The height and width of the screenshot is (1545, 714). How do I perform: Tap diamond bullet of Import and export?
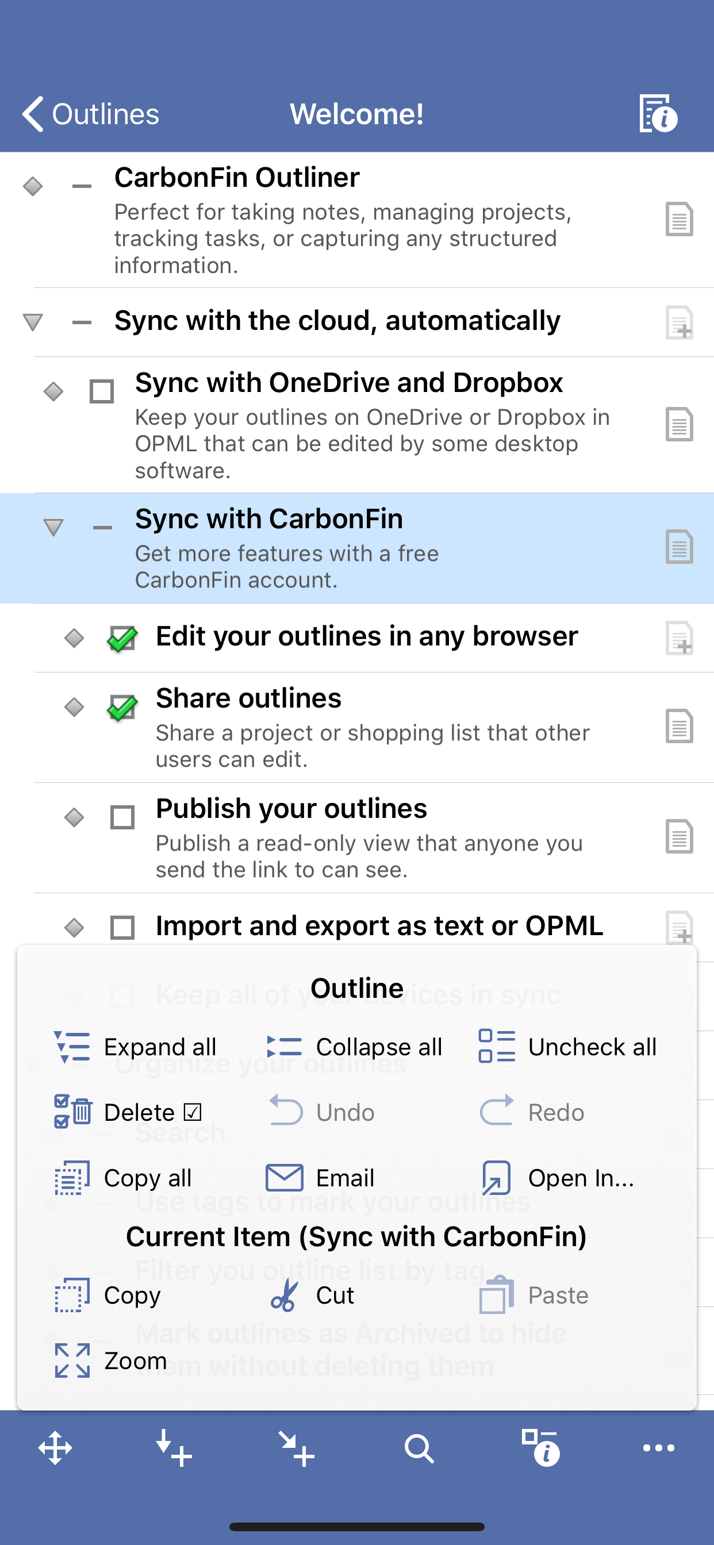pos(74,927)
